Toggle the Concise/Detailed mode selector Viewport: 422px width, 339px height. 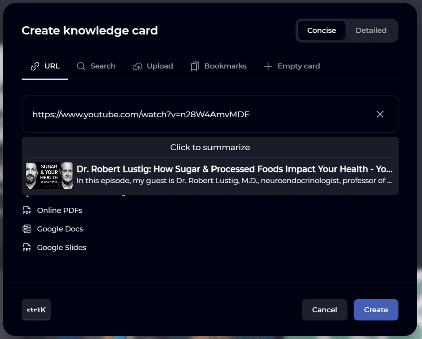(x=347, y=30)
